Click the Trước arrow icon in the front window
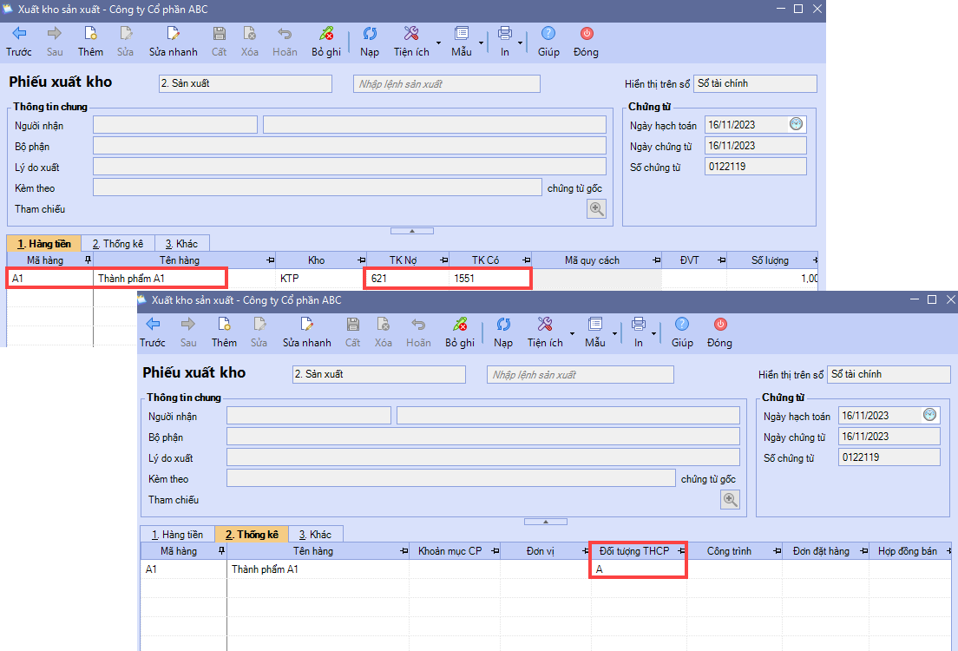 [x=153, y=325]
